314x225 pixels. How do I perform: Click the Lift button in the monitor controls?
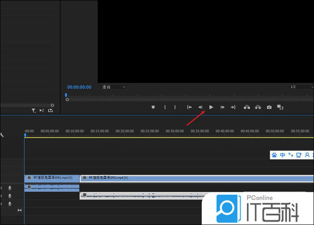[247, 107]
